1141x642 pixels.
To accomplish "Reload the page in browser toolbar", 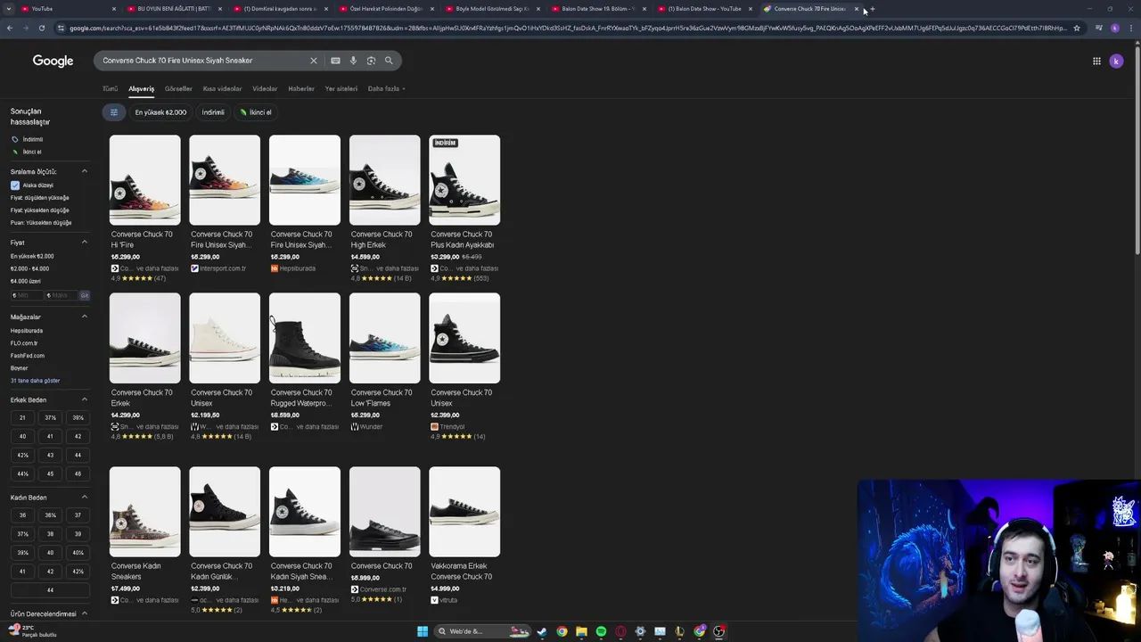I will pos(41,28).
